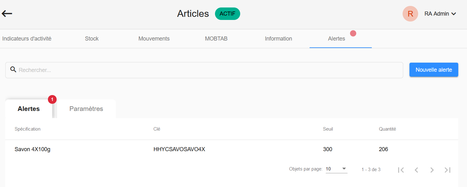The image size is (467, 187).
Task: Click the ACTIF status badge
Action: click(x=227, y=14)
